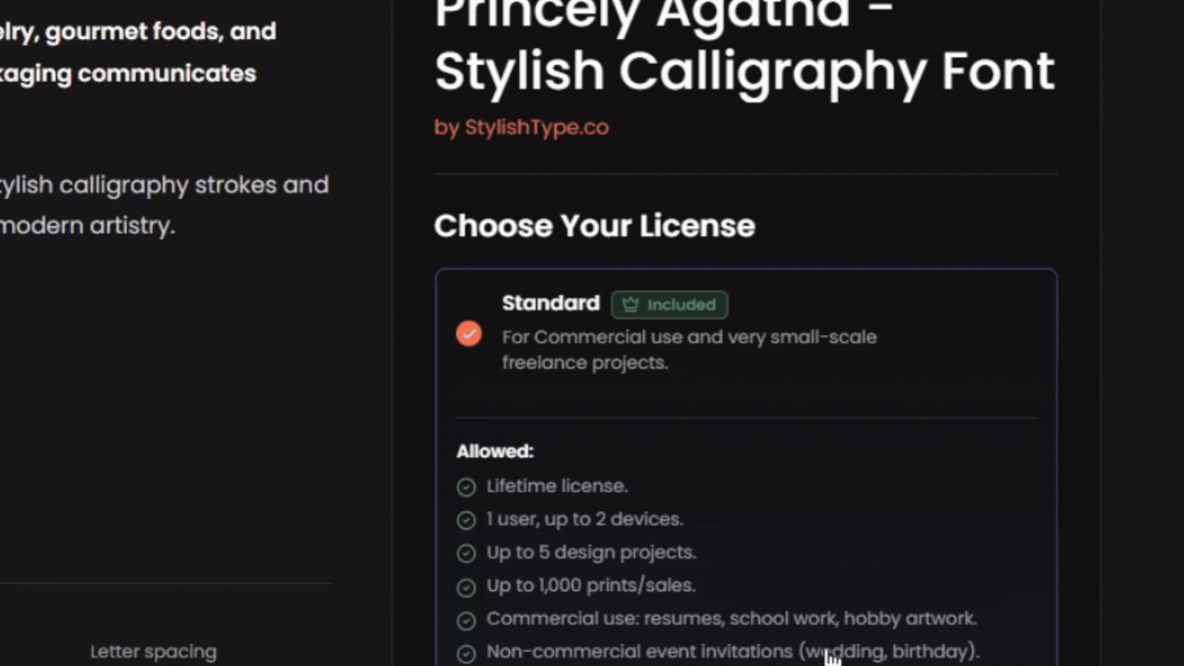Click the Allowed: label
Image resolution: width=1184 pixels, height=666 pixels.
pyautogui.click(x=495, y=451)
